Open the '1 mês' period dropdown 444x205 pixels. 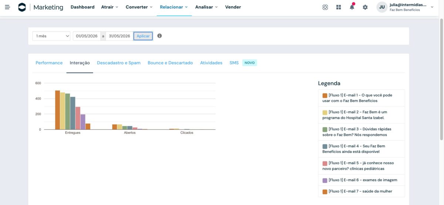(x=51, y=36)
